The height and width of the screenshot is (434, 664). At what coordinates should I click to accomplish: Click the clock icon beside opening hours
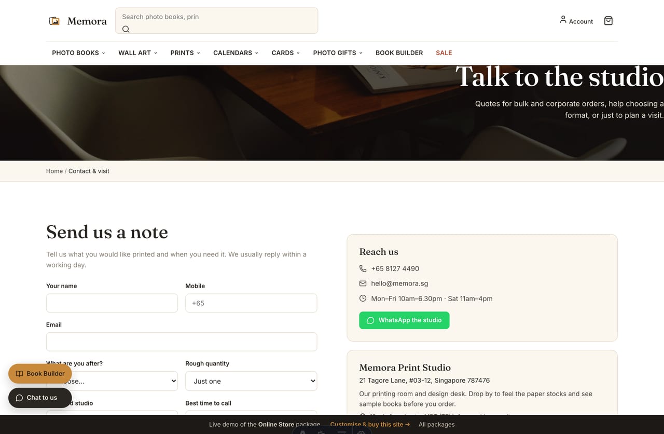point(363,299)
